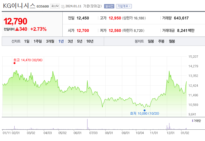This screenshot has height=141, width=205.
Task: Click the low price 12,560
Action: pyautogui.click(x=115, y=30)
